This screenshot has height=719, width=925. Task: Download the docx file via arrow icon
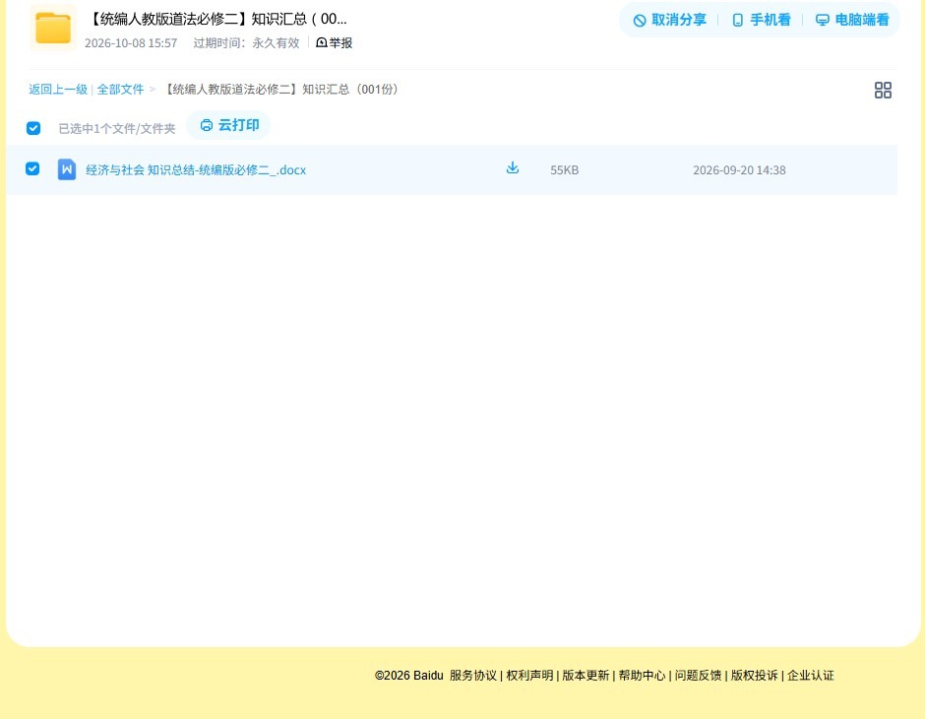pos(513,168)
